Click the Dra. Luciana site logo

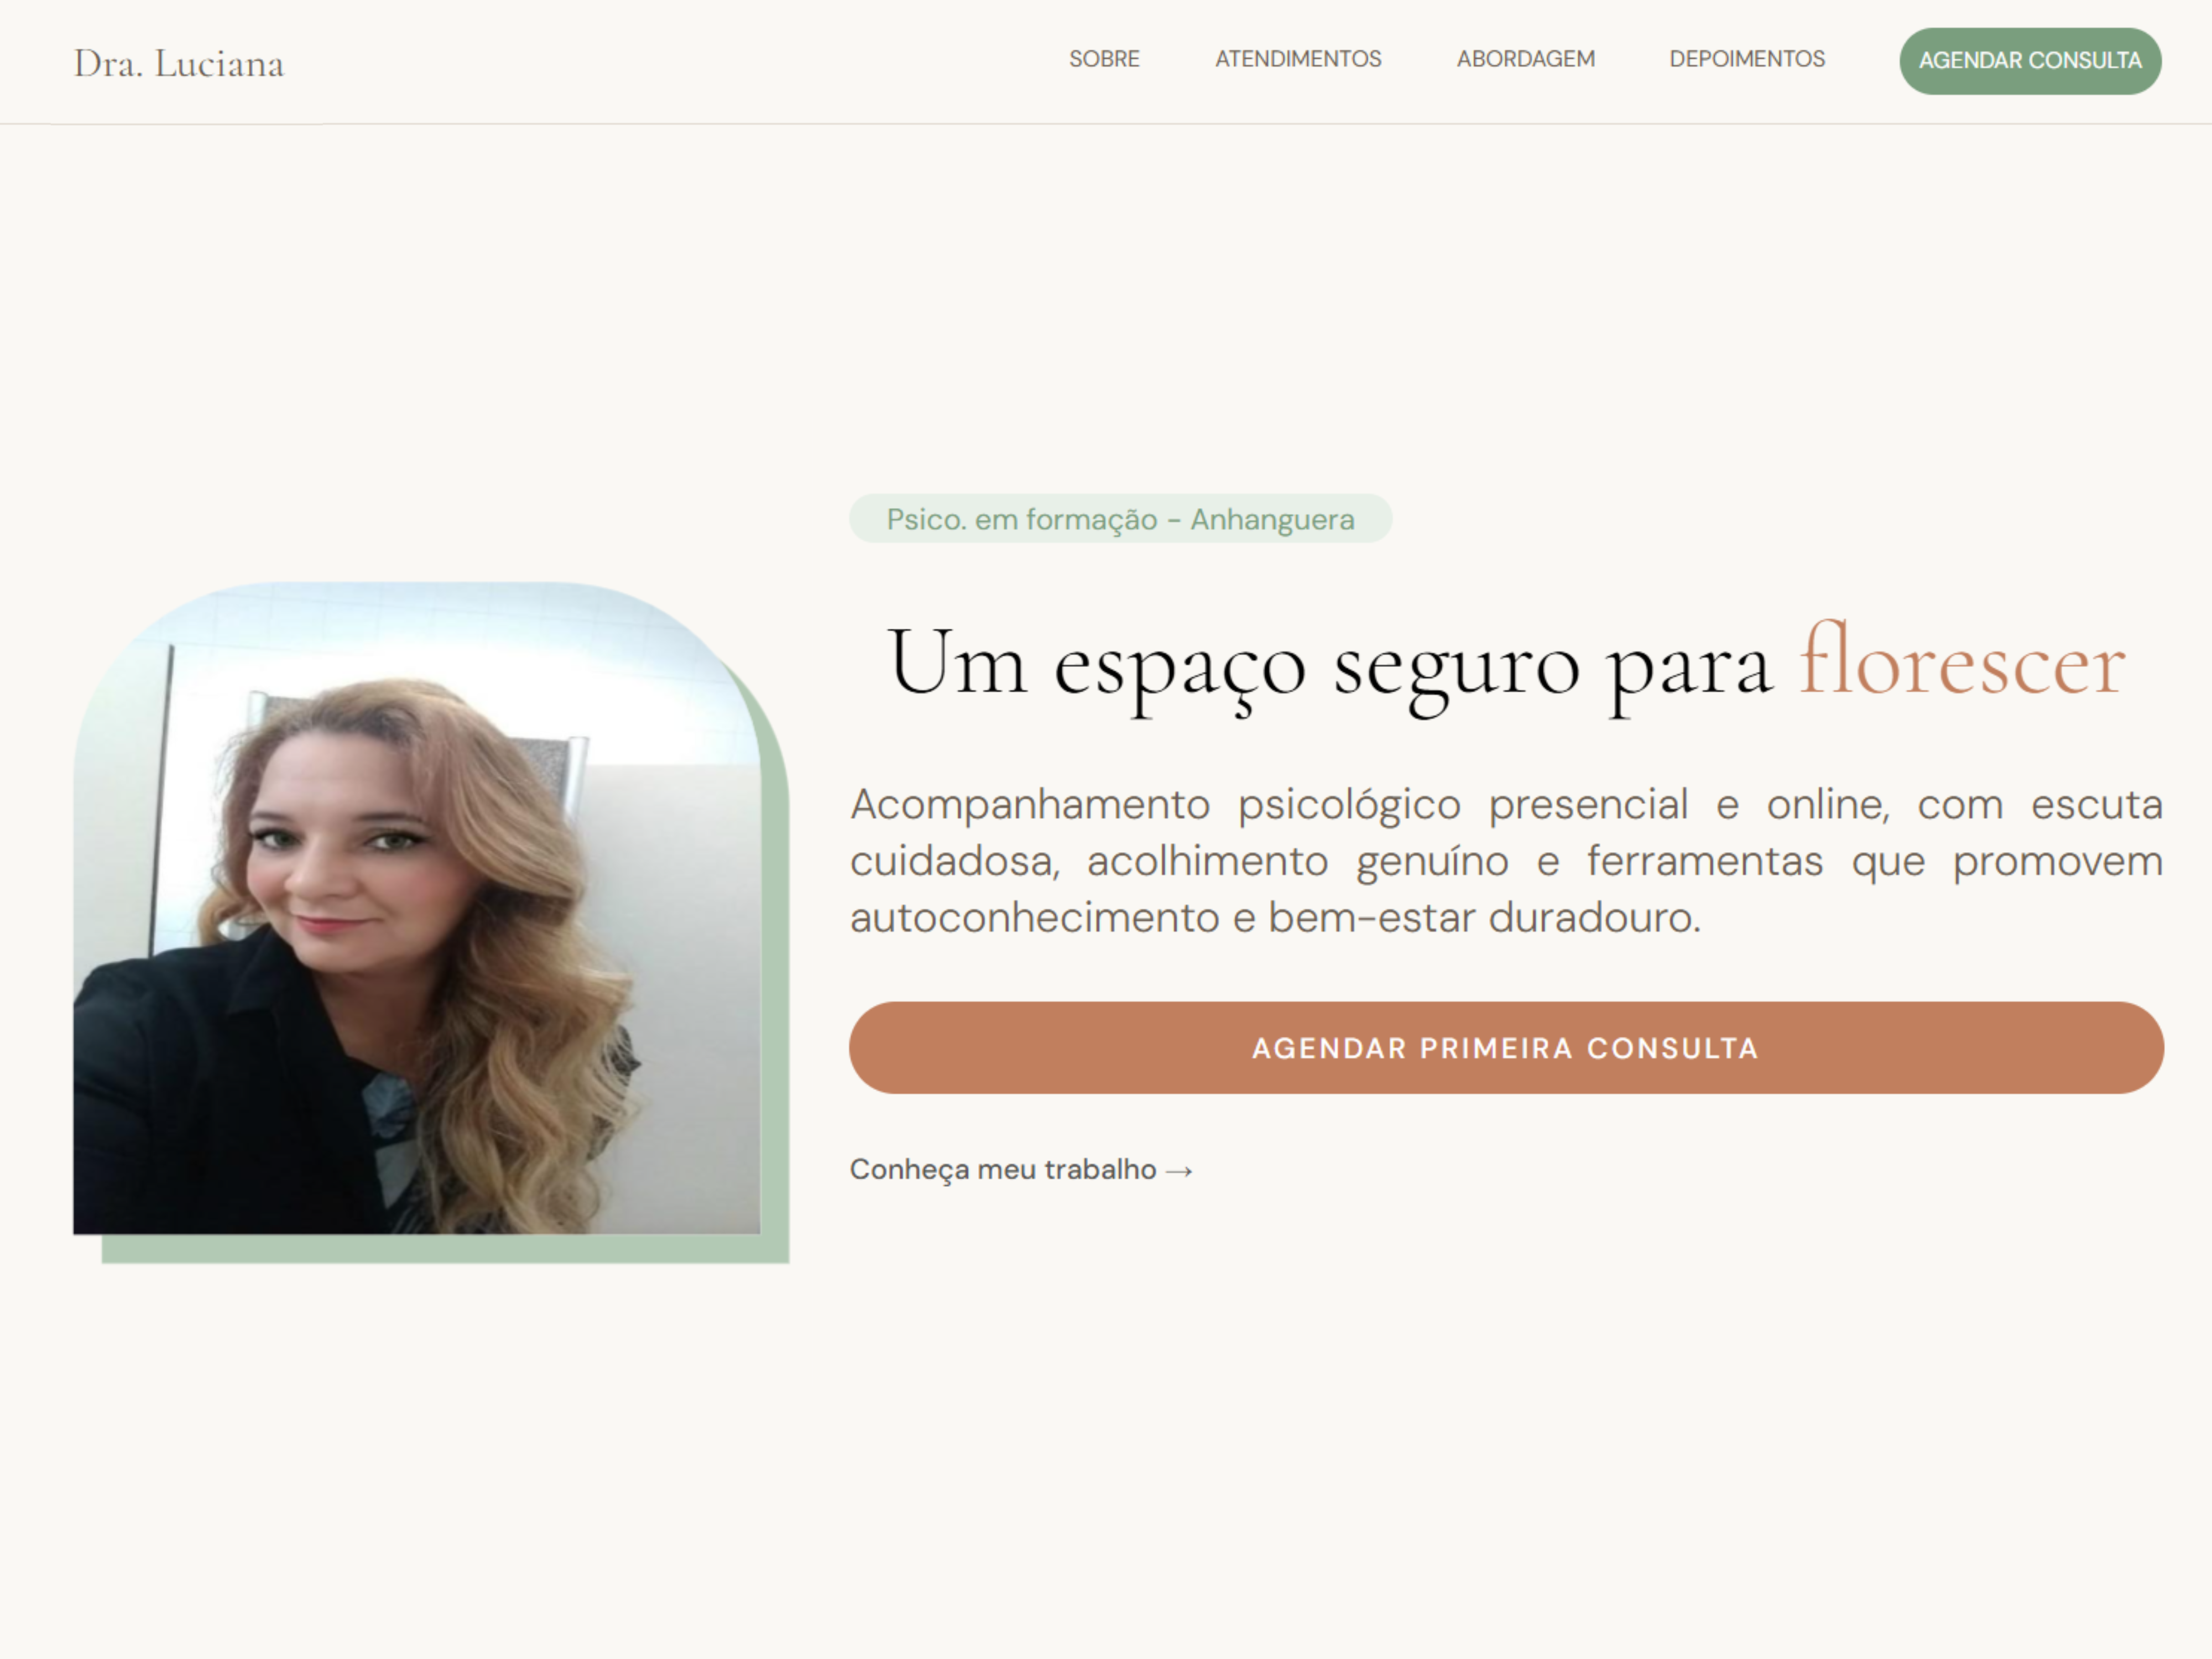tap(179, 63)
